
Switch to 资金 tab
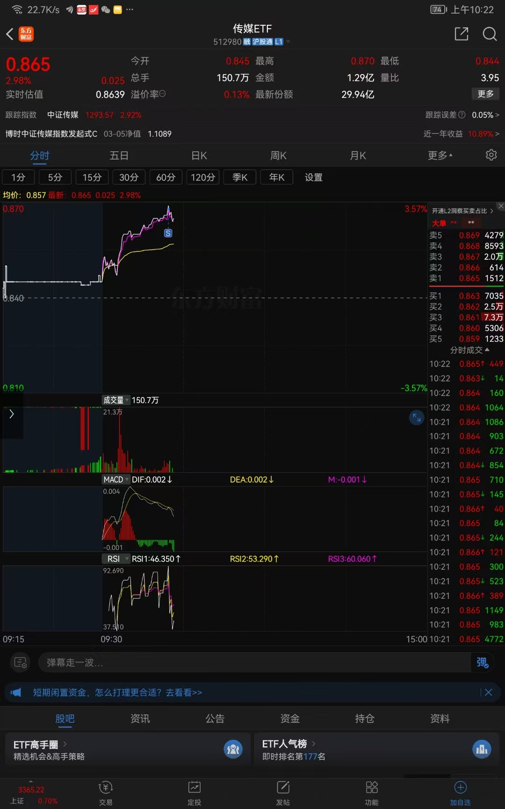coord(290,719)
